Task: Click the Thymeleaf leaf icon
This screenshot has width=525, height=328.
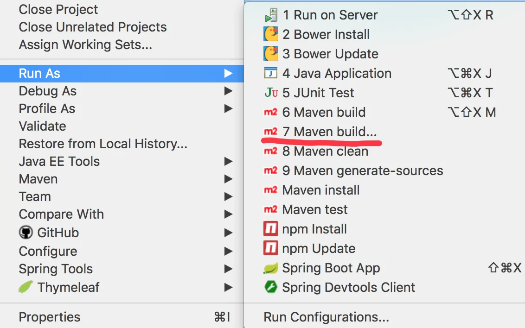Action: pyautogui.click(x=26, y=287)
